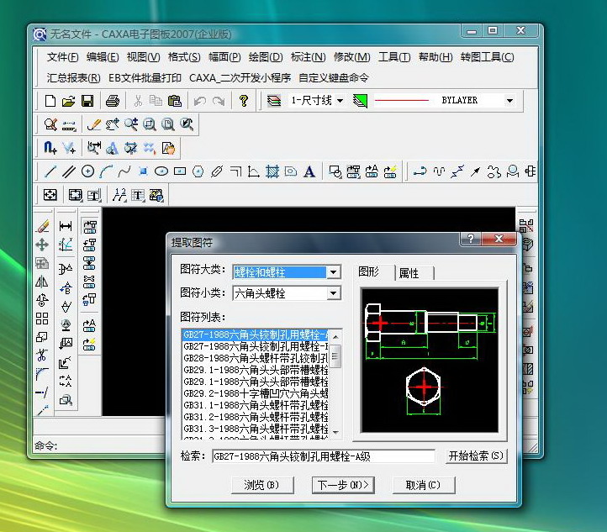Open the 工具(T) menu
The width and height of the screenshot is (607, 532).
click(394, 57)
